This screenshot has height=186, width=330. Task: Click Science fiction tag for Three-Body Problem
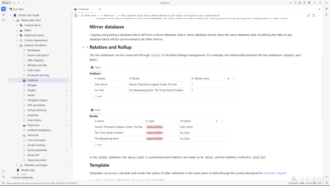pos(155,133)
